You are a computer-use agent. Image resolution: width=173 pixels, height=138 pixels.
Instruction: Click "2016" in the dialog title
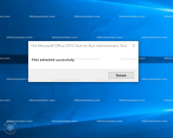tap(69, 46)
